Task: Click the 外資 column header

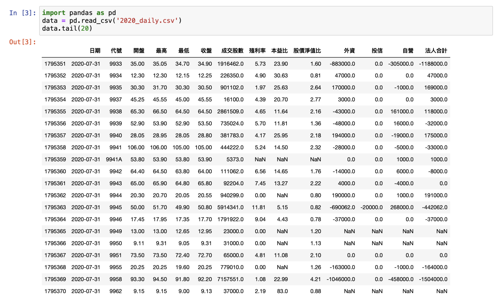Action: (349, 51)
